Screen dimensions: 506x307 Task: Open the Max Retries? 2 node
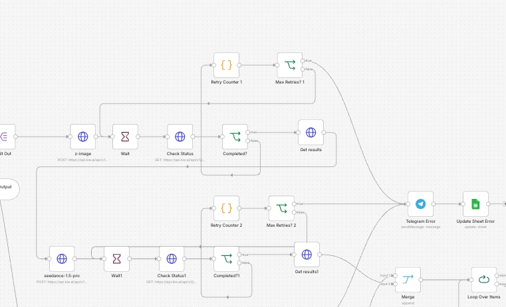pos(281,208)
